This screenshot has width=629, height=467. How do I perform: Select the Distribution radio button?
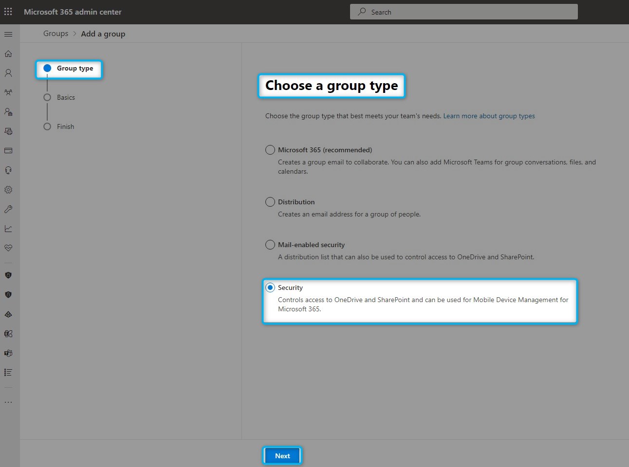tap(270, 202)
